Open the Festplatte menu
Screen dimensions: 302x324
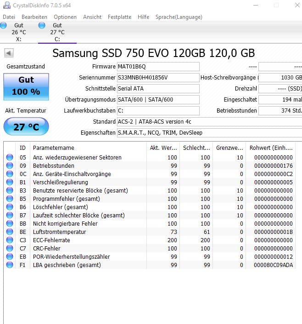click(119, 17)
